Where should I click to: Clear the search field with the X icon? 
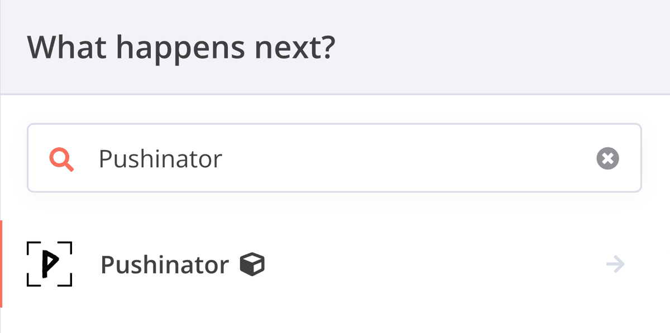tap(607, 159)
